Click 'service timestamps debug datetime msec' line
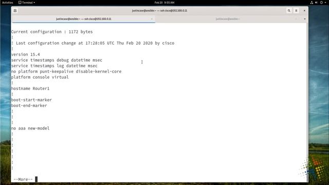Viewport: 329px width, 185px height. tap(57, 60)
